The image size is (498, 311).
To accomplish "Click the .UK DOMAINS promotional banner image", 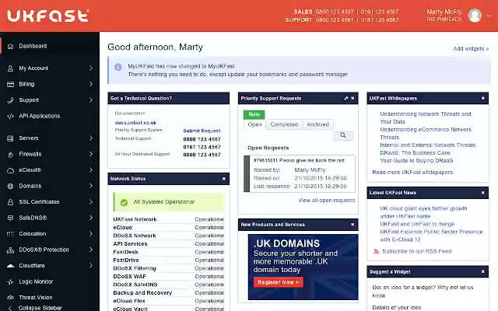I will [303, 267].
